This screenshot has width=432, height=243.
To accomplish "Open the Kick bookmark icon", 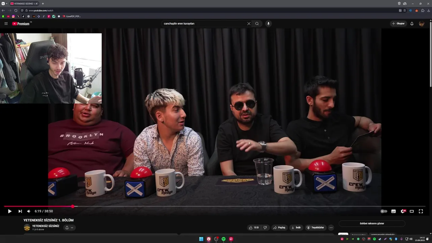I will tap(3, 16).
